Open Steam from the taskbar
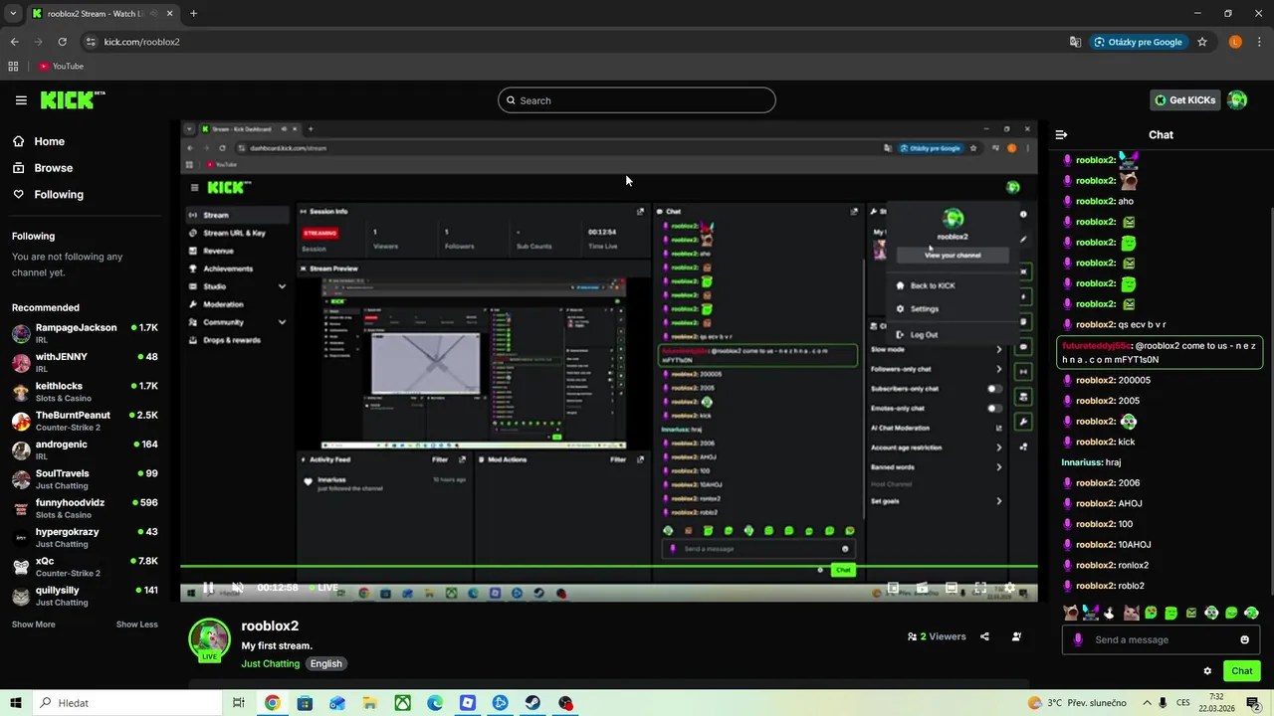 pos(532,703)
